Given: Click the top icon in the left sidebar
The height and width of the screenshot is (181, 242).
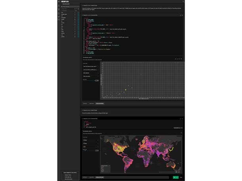Looking at the screenshot, I should [x=59, y=6].
